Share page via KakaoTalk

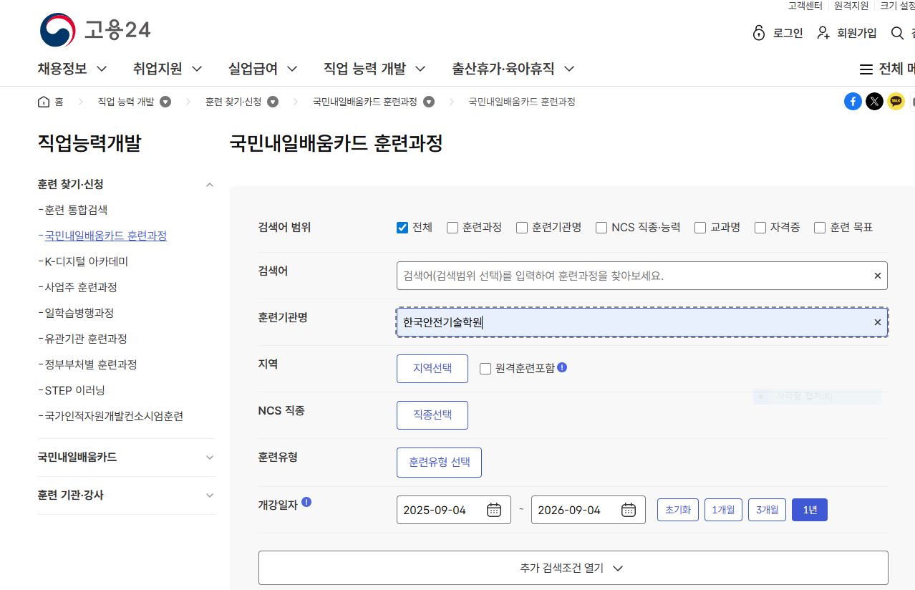(896, 102)
